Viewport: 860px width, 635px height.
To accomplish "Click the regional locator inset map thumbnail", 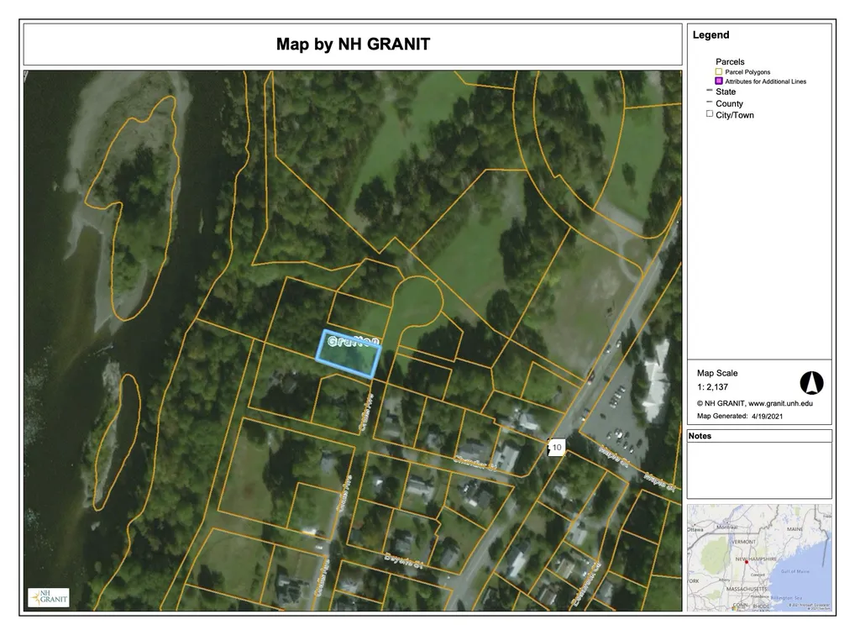I will click(759, 558).
